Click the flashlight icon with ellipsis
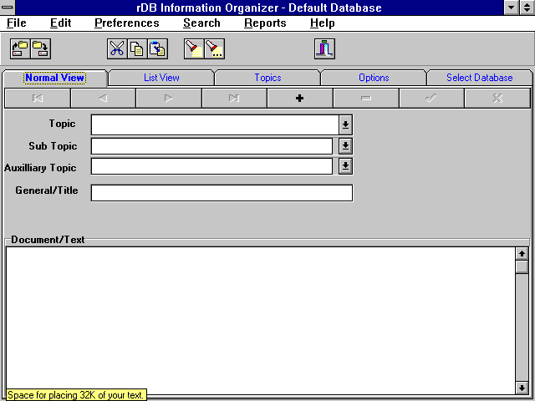Image resolution: width=535 pixels, height=401 pixels. tap(214, 48)
